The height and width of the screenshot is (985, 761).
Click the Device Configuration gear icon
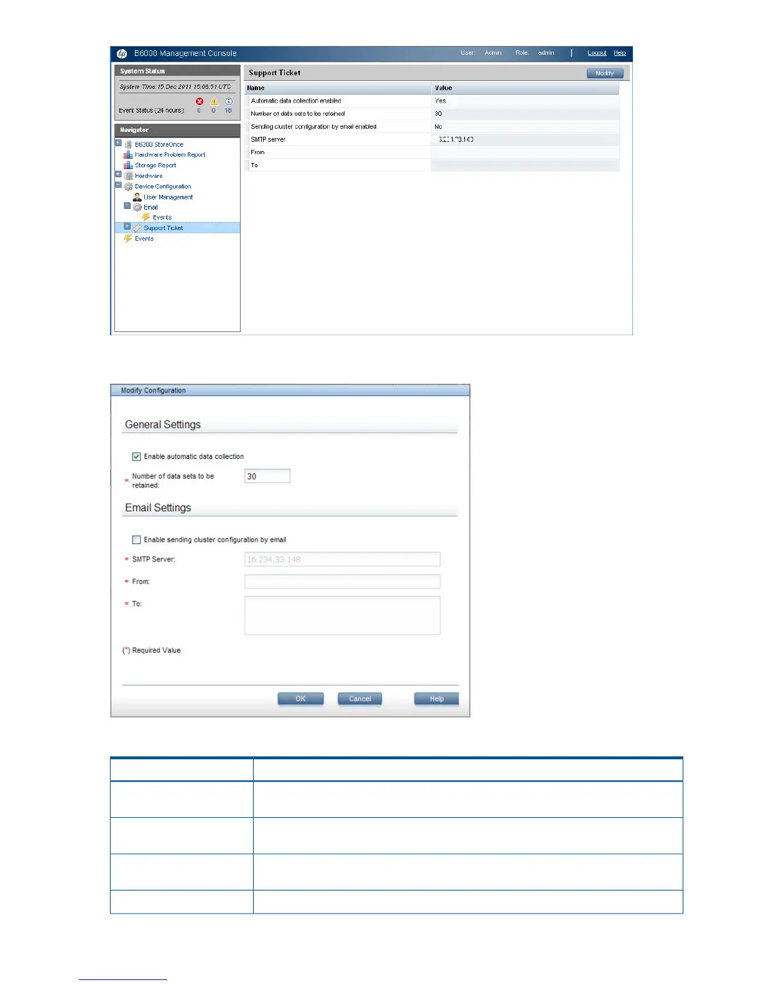pos(129,187)
